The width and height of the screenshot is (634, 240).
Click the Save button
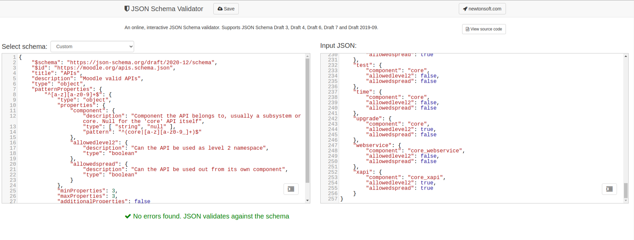point(226,9)
